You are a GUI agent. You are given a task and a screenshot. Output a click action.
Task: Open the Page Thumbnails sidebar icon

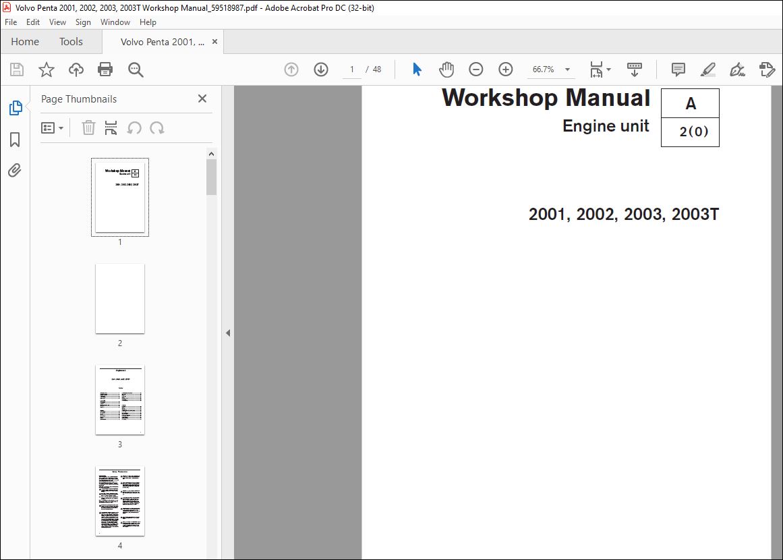(x=16, y=107)
